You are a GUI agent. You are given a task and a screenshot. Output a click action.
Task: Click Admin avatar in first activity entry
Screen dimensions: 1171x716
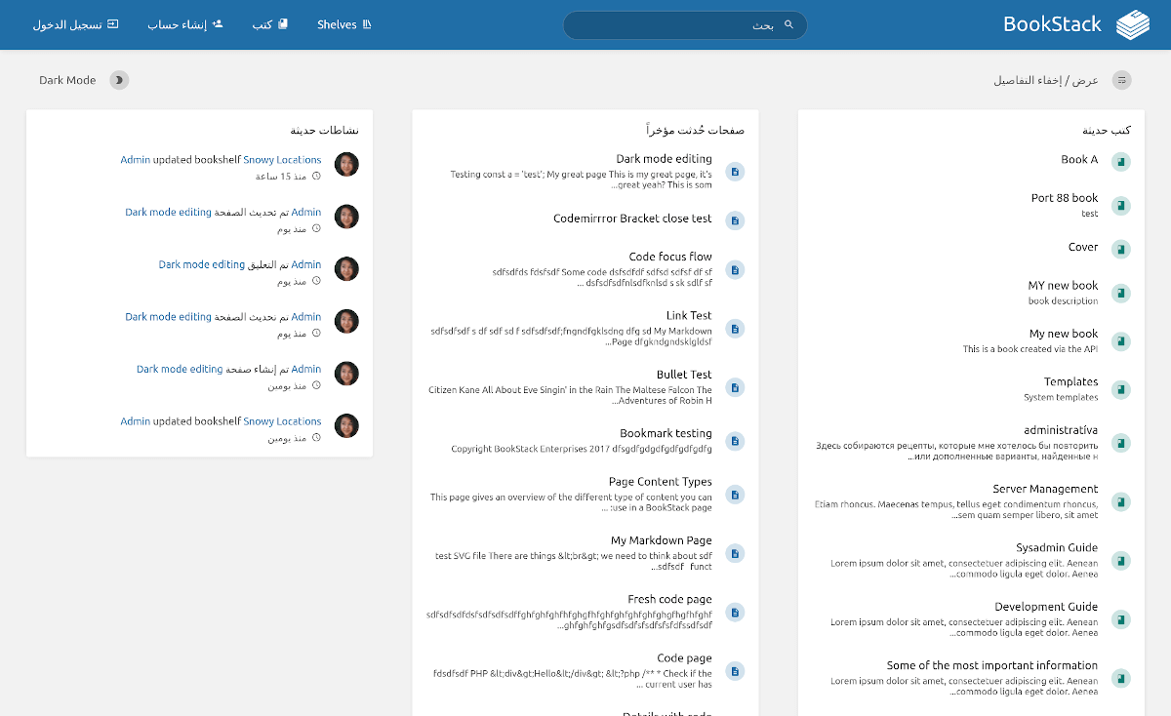point(346,164)
